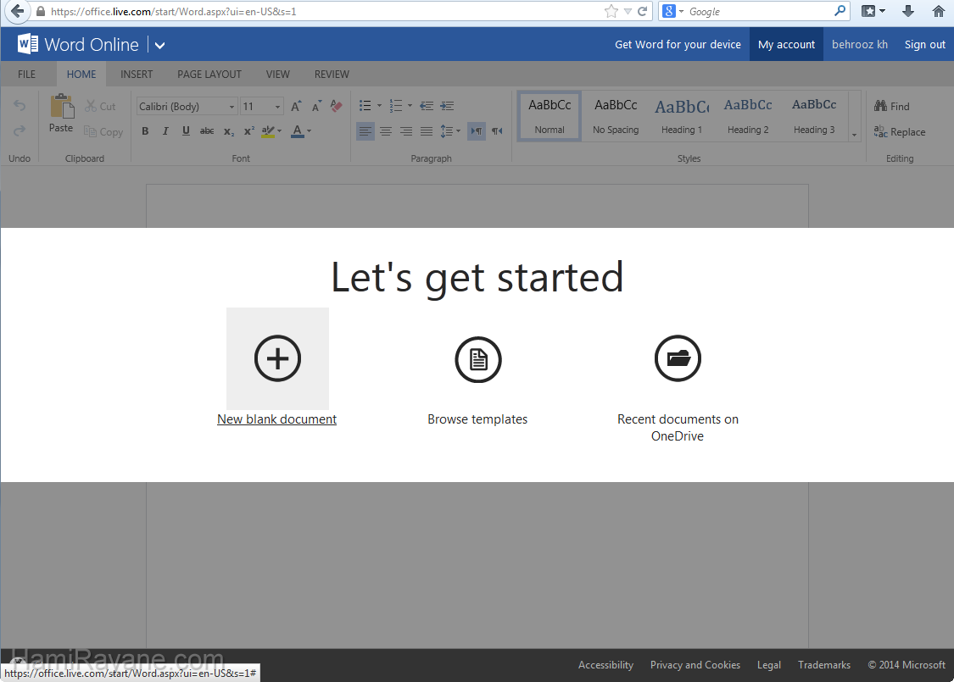Click Browse templates icon

[x=478, y=359]
